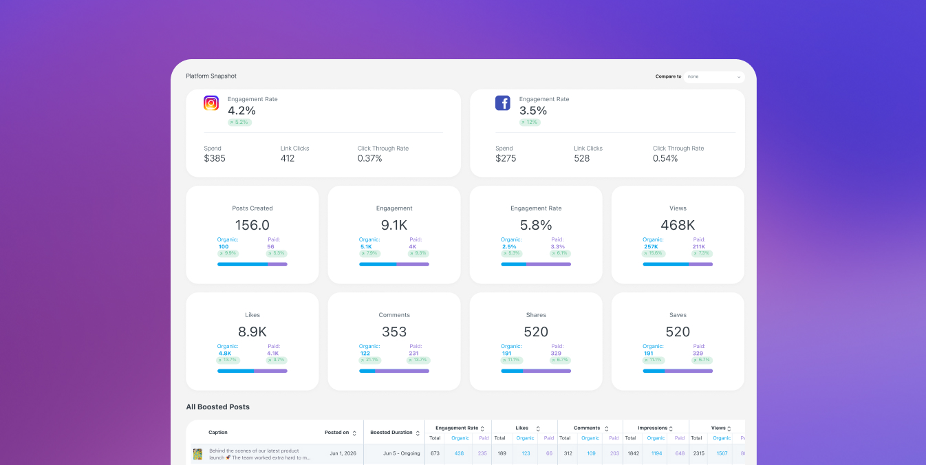Screen dimensions: 926x465
Task: Click likes organic value 123
Action: [x=526, y=453]
